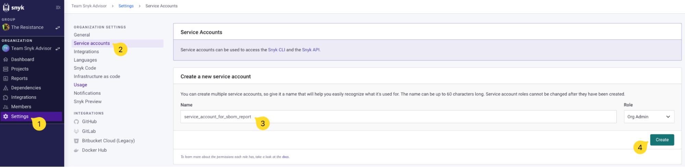
Task: Open the GitHub integration settings
Action: tap(89, 122)
